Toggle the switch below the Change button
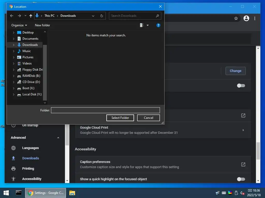 [241, 86]
